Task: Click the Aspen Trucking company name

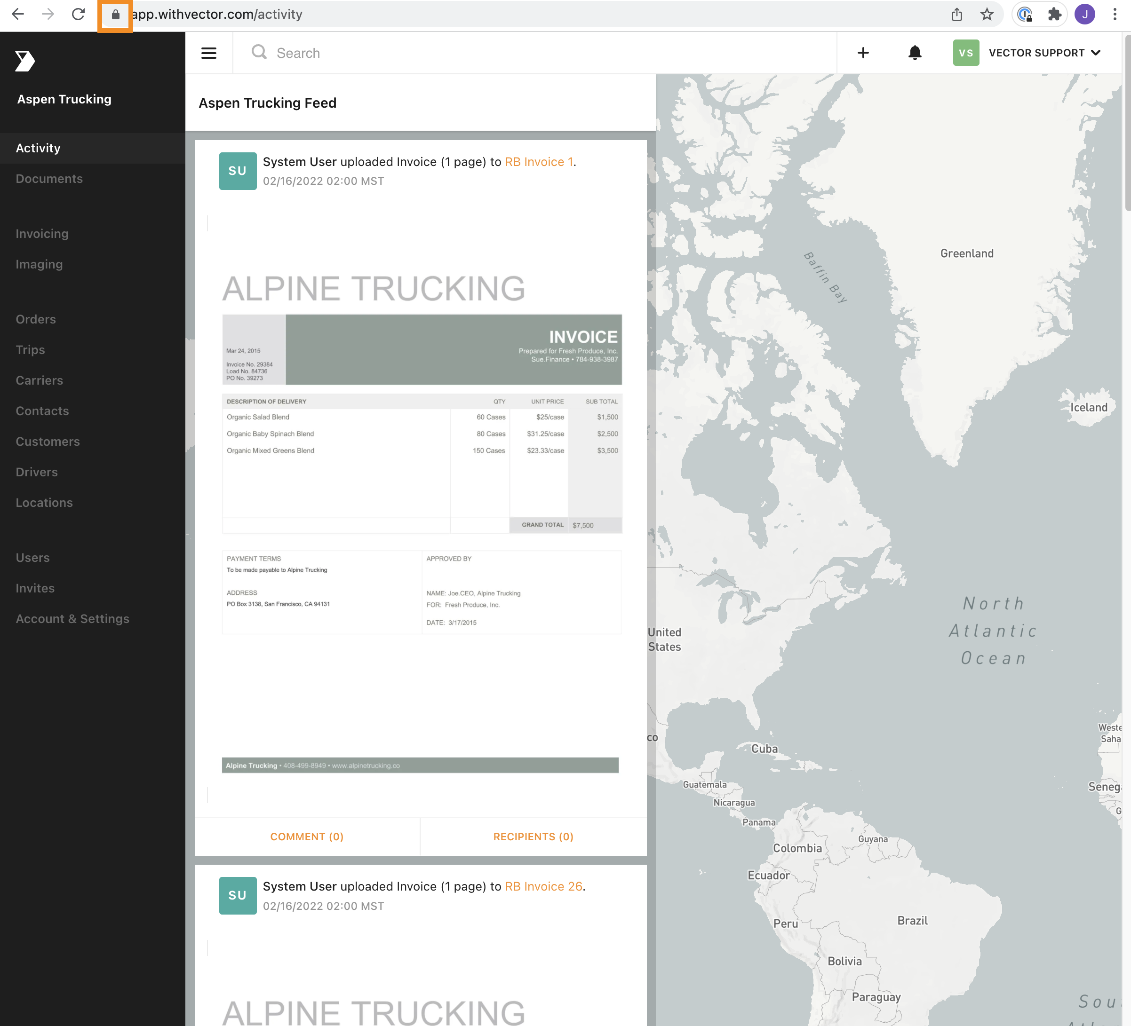Action: [x=64, y=99]
